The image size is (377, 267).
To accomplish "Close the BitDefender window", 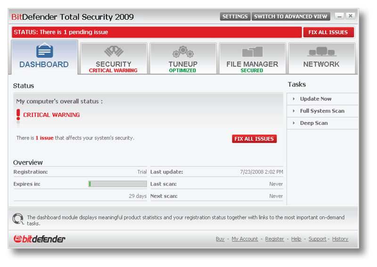I will click(x=351, y=16).
